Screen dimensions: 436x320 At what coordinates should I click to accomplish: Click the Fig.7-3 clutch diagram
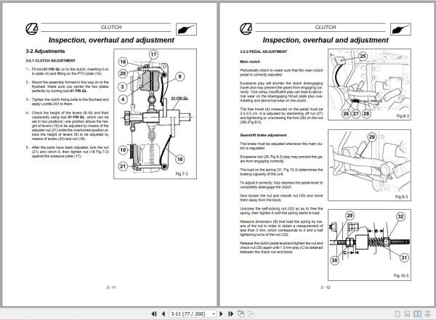[156, 114]
